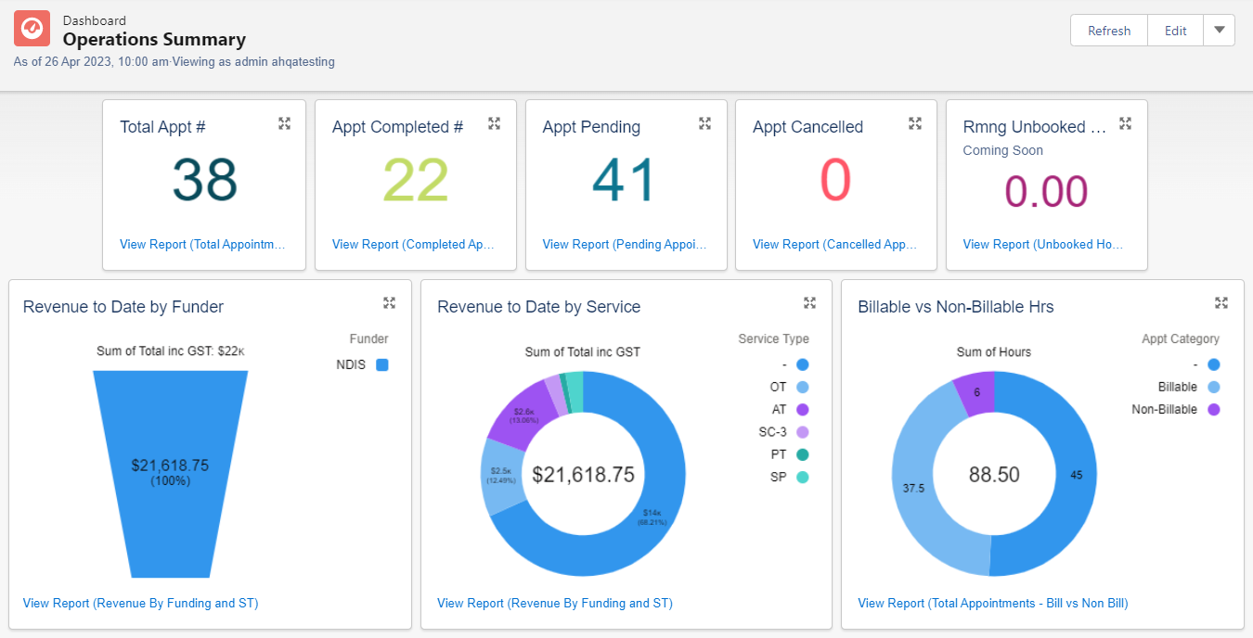Expand the Rmng Unbooked widget

coord(1125,122)
